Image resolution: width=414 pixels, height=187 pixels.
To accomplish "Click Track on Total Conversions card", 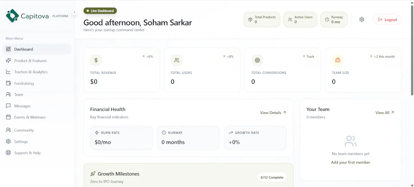I will tap(308, 57).
